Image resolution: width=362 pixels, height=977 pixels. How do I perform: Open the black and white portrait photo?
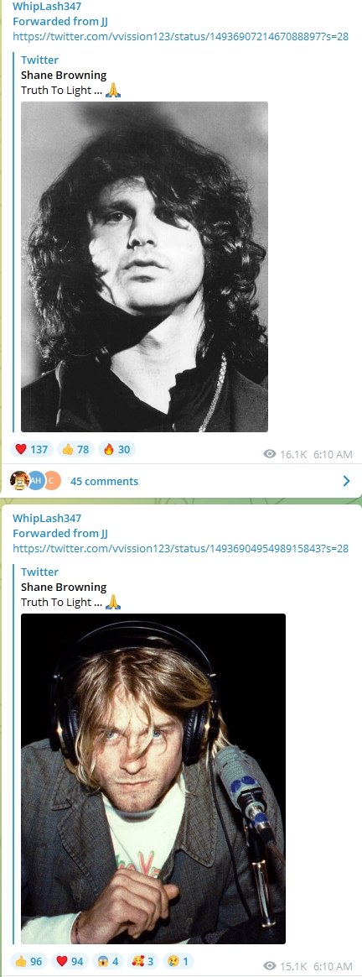144,267
